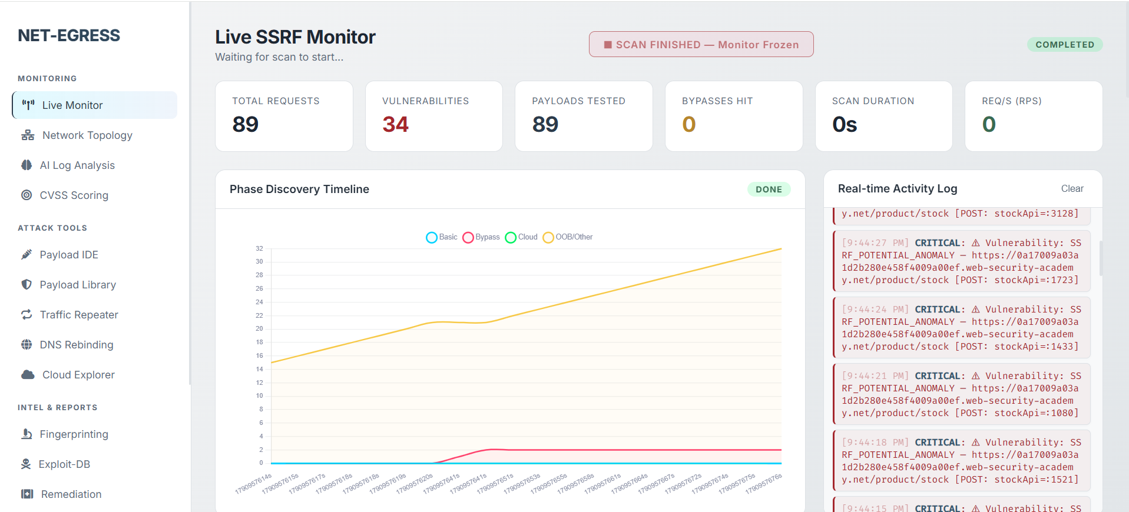Screen dimensions: 1129x512
Task: Click the DONE badge on the timeline panel
Action: coord(769,189)
